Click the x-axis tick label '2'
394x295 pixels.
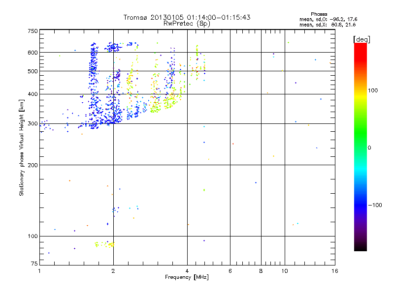click(113, 271)
